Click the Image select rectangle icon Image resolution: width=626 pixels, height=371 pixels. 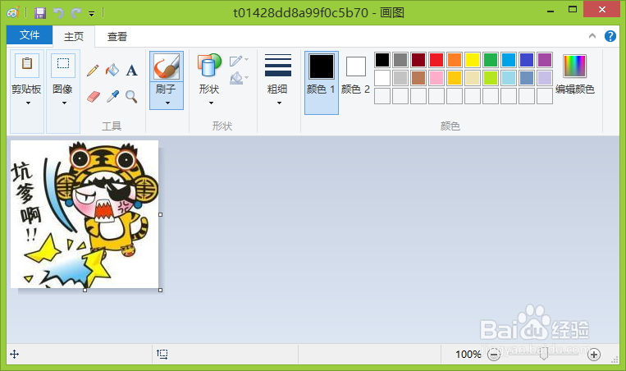pyautogui.click(x=63, y=65)
